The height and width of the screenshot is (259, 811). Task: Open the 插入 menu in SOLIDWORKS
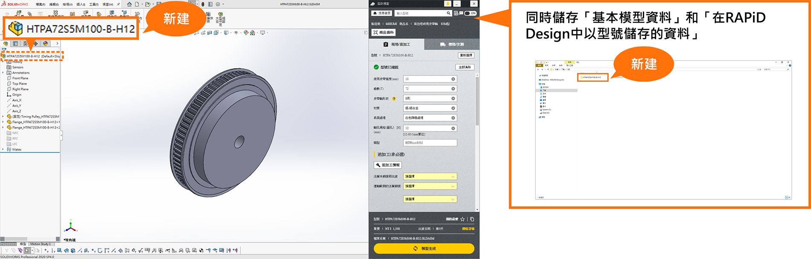tap(81, 4)
